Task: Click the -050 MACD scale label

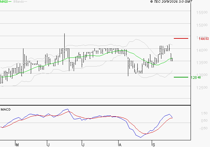Action: point(203,128)
